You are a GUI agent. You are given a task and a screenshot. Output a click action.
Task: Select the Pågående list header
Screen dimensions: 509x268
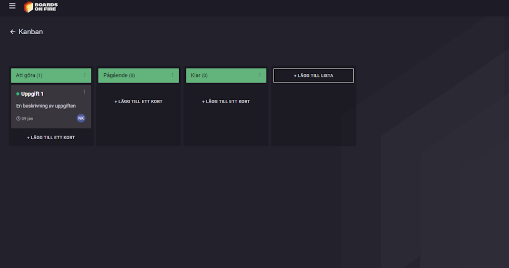(139, 75)
